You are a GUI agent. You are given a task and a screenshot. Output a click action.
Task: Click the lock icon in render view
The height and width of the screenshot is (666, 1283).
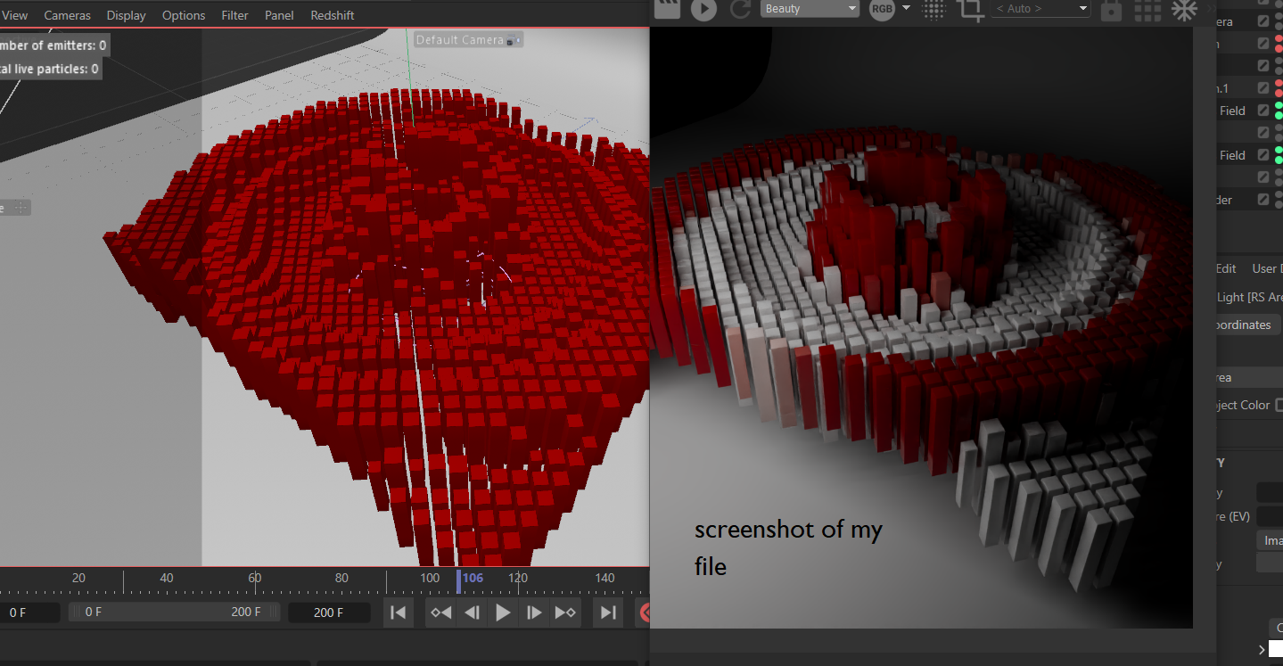(x=1111, y=10)
